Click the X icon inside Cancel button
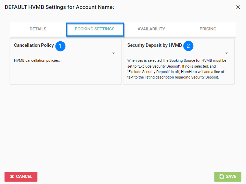This screenshot has height=184, width=246. click(x=12, y=176)
